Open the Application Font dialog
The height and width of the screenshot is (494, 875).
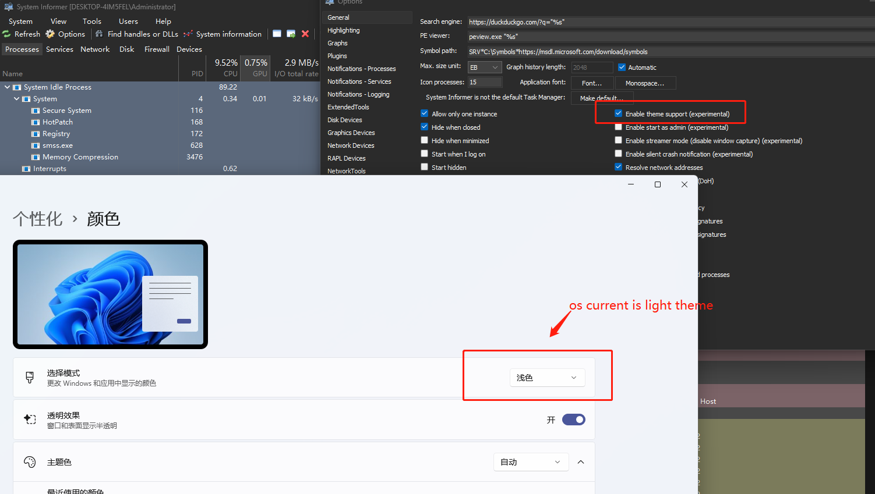tap(592, 82)
